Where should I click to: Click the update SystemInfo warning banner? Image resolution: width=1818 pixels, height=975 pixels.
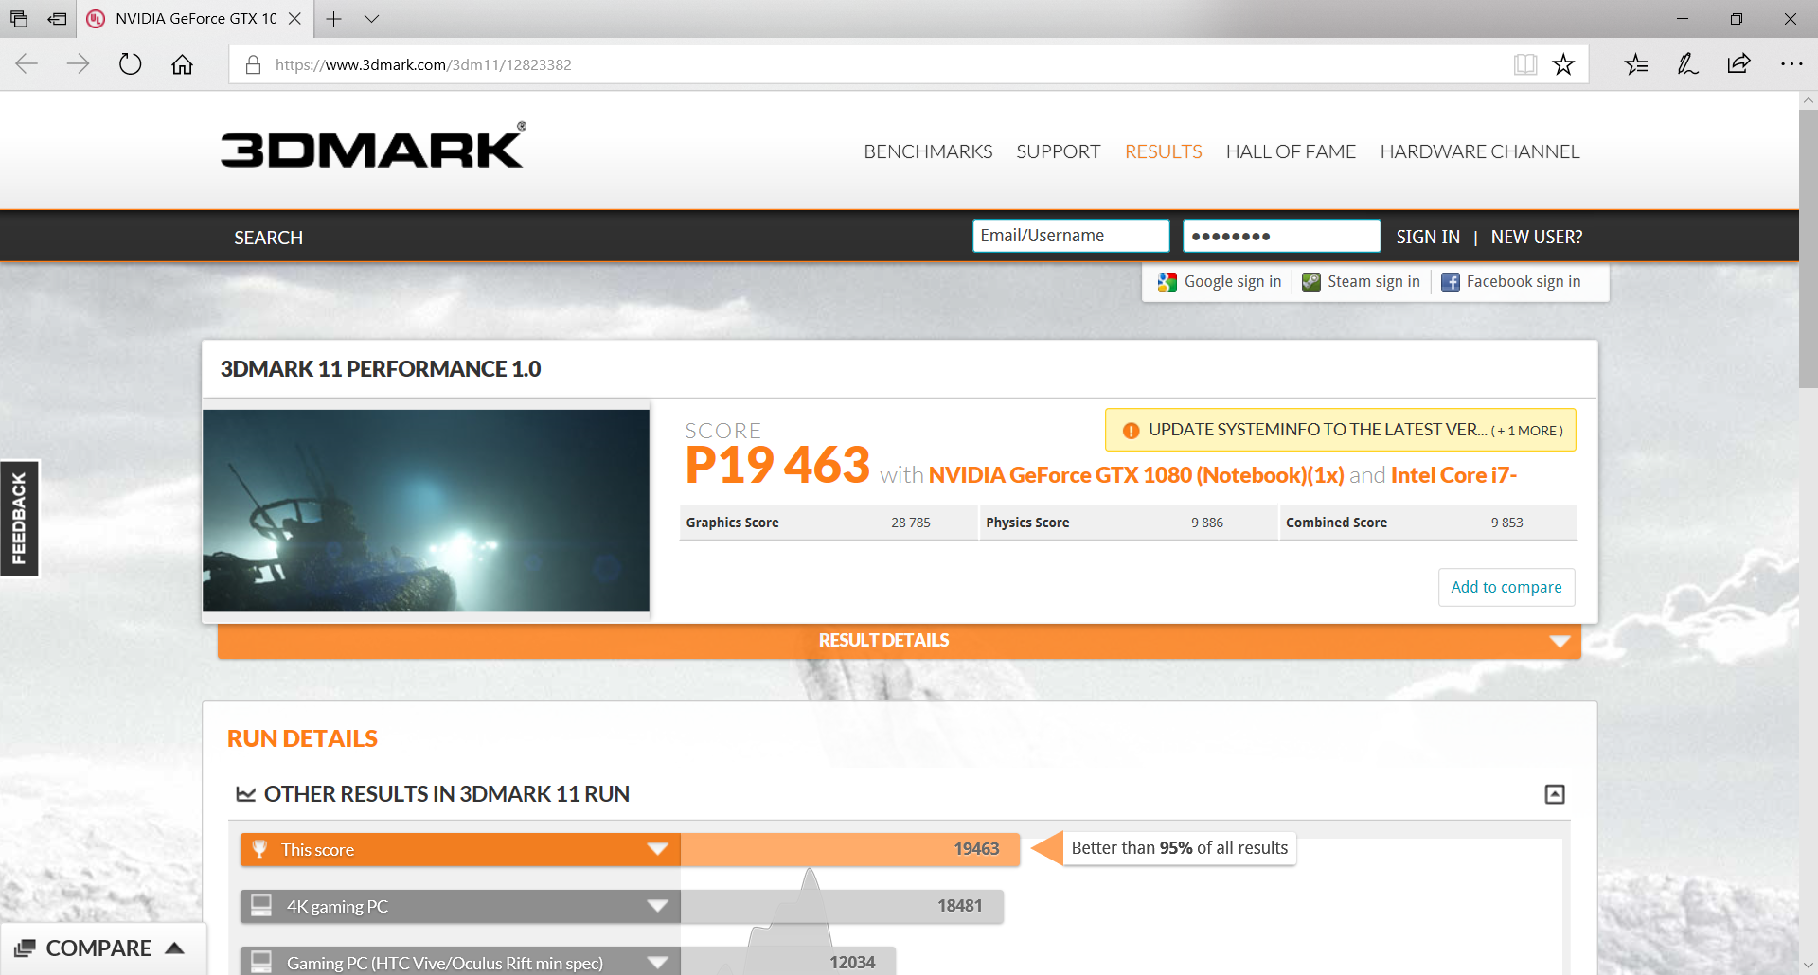tap(1340, 430)
